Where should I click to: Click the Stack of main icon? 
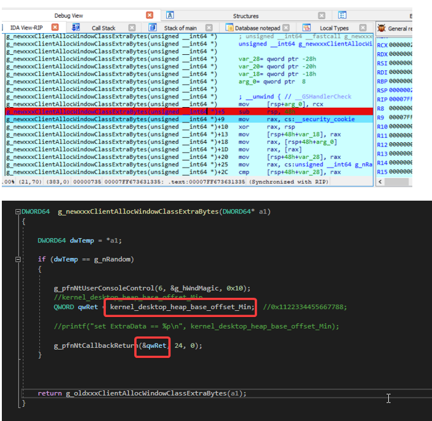pyautogui.click(x=153, y=28)
